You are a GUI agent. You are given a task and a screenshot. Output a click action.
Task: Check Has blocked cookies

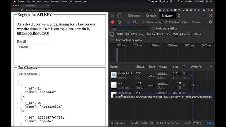pyautogui.click(x=112, y=40)
